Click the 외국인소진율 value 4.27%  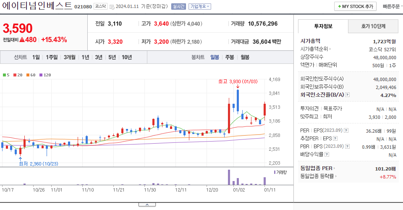pyautogui.click(x=388, y=95)
